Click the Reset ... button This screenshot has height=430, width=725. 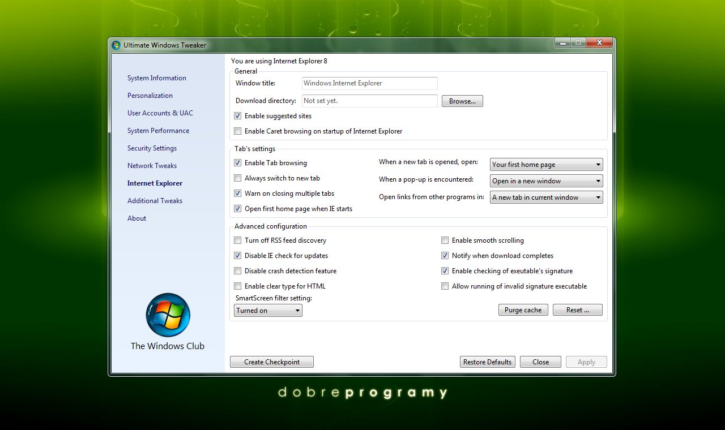click(577, 310)
